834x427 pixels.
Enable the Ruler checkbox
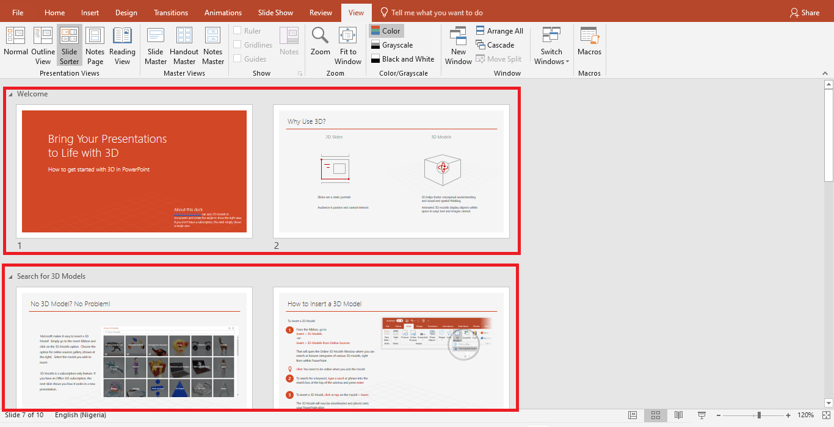[x=238, y=30]
